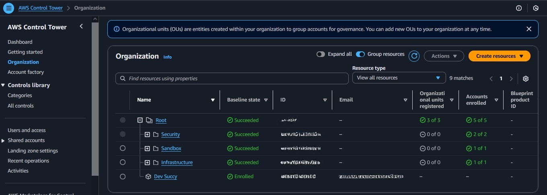Sort by Accounts enrolled column

tap(496, 100)
